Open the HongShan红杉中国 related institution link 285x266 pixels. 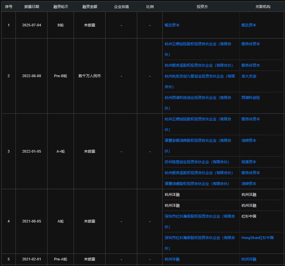tap(257, 238)
